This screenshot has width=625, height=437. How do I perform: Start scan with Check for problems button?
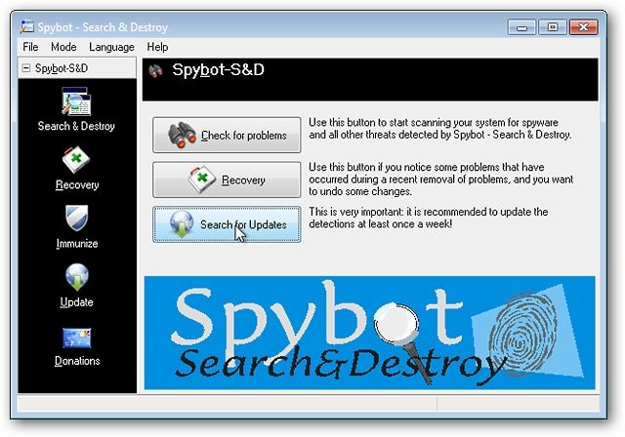(227, 135)
